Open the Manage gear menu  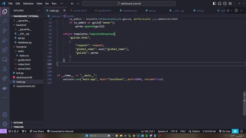5,124
